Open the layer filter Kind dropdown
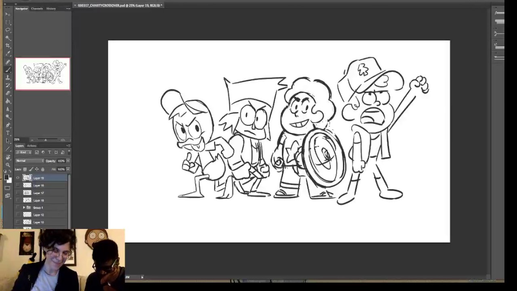The width and height of the screenshot is (517, 291). point(24,152)
